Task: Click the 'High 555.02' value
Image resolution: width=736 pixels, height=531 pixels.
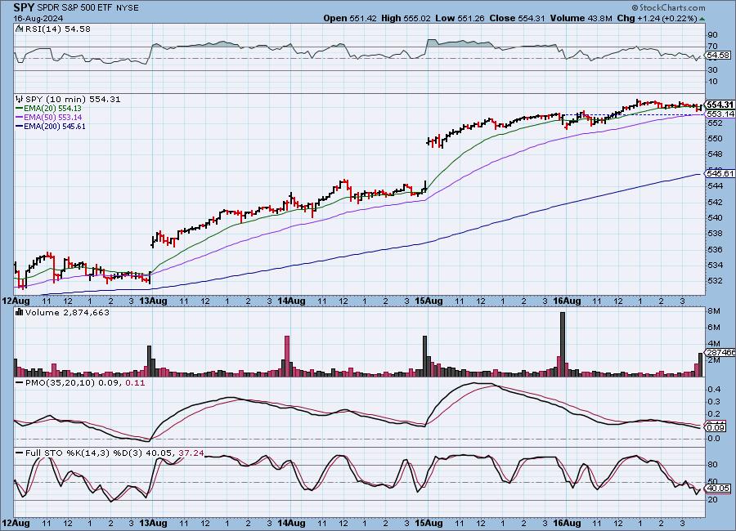Action: coord(406,18)
